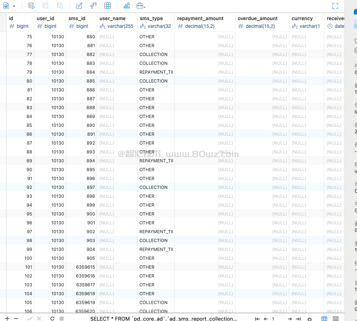
Task: Jump to the first page of records
Action: point(257,319)
